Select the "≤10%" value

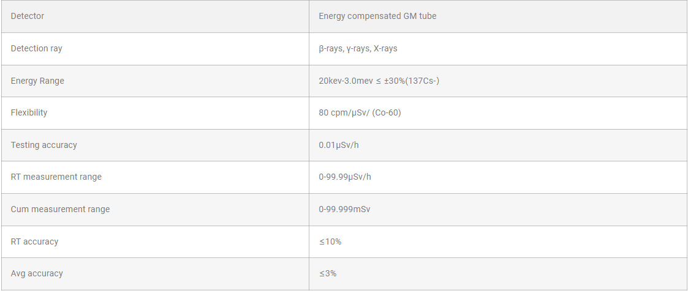[330, 241]
